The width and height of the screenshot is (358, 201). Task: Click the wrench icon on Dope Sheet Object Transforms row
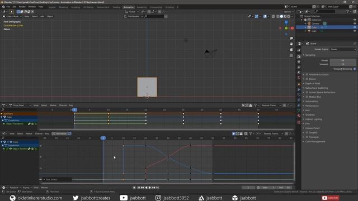(x=29, y=124)
